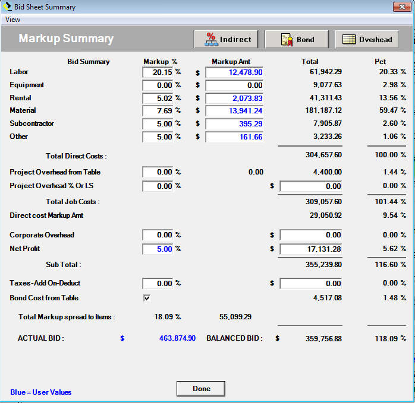Click the Project Overhead table total 4,400.00
This screenshot has width=415, height=403.
point(328,172)
